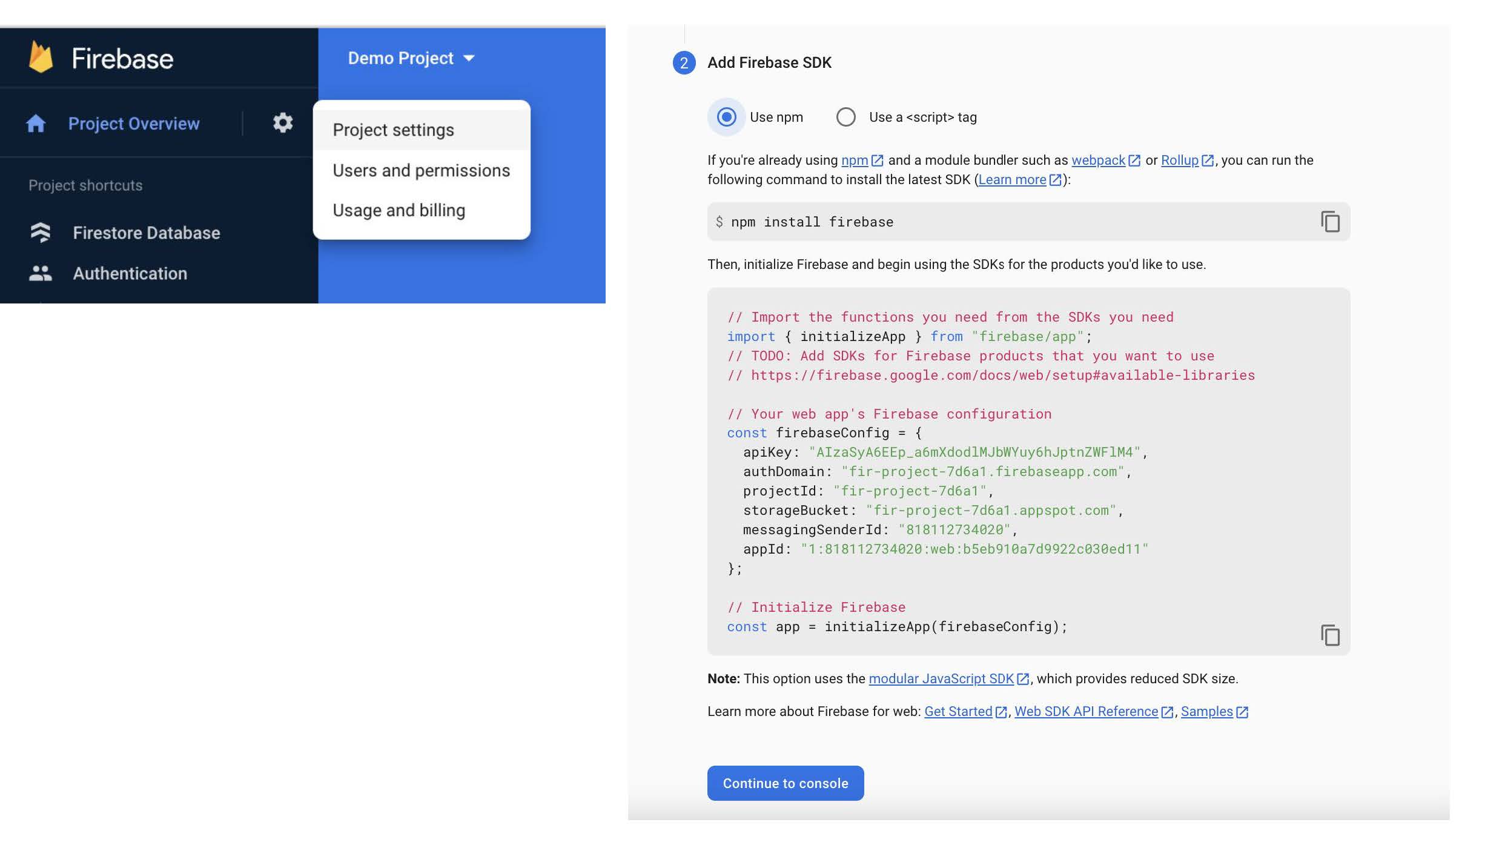Choose Users and permissions menu item
This screenshot has width=1502, height=845.
(422, 170)
